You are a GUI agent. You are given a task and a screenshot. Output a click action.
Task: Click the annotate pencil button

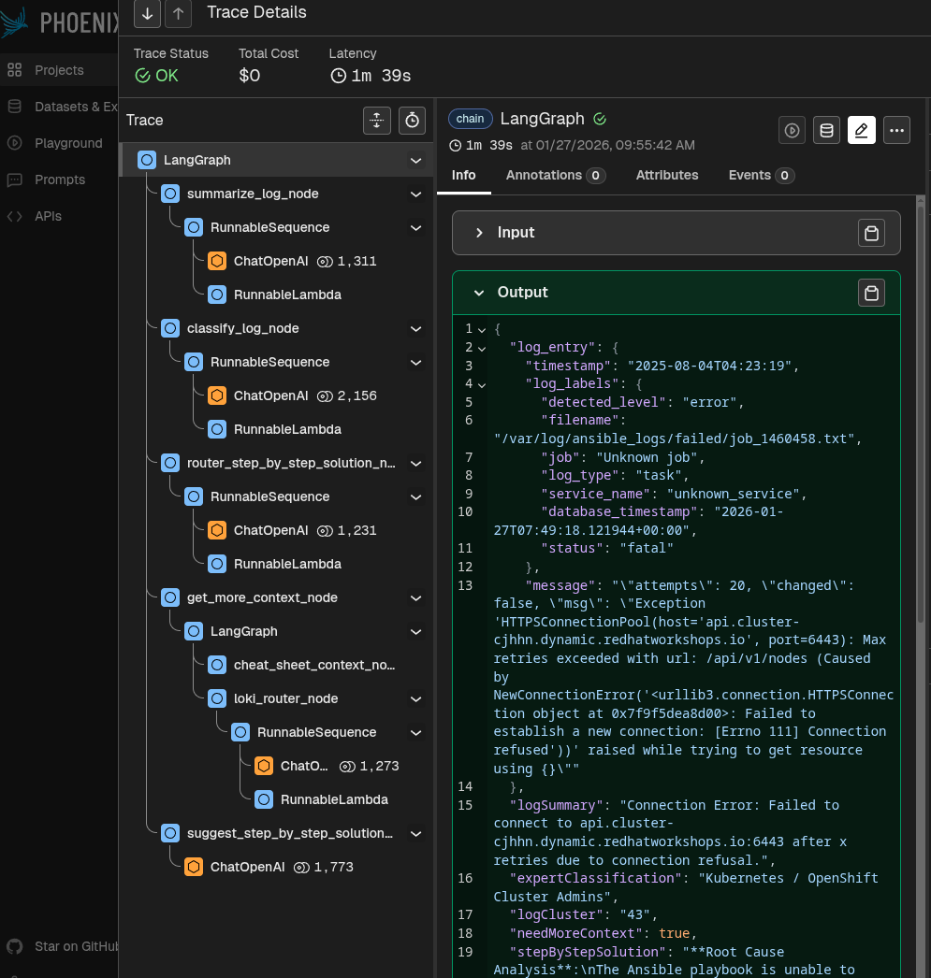[x=861, y=131]
